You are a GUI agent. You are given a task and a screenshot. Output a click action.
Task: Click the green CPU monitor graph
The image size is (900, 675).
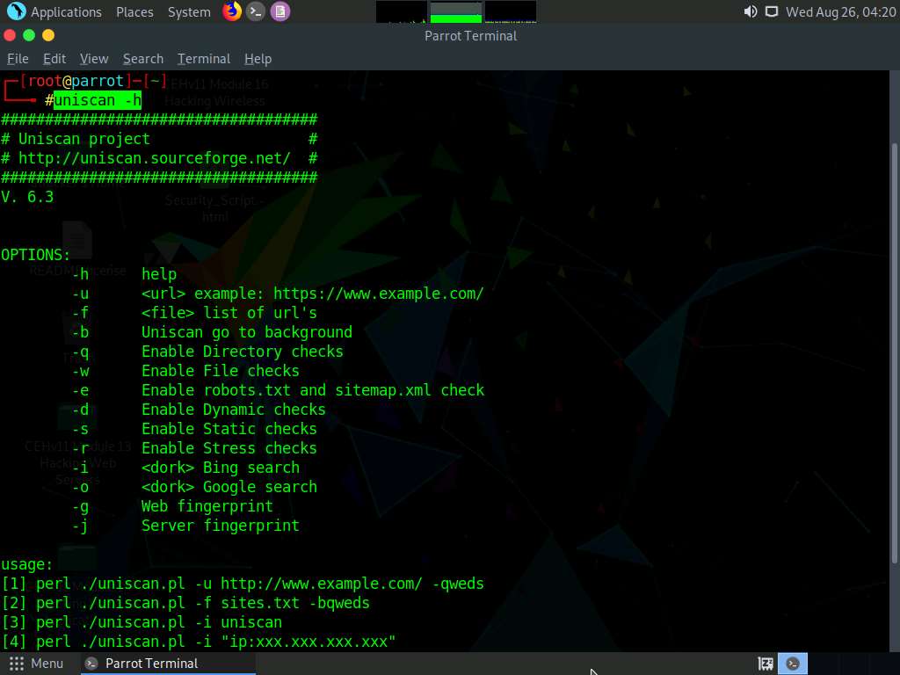456,12
